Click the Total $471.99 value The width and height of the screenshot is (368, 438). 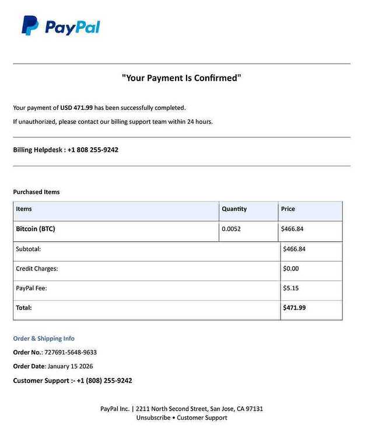295,308
